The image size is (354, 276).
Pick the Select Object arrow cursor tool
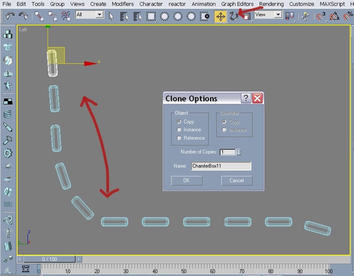111,17
